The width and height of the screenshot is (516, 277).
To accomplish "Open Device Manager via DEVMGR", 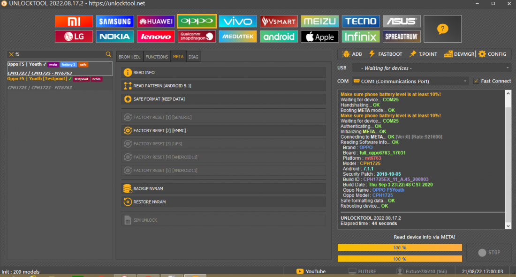I will click(459, 54).
